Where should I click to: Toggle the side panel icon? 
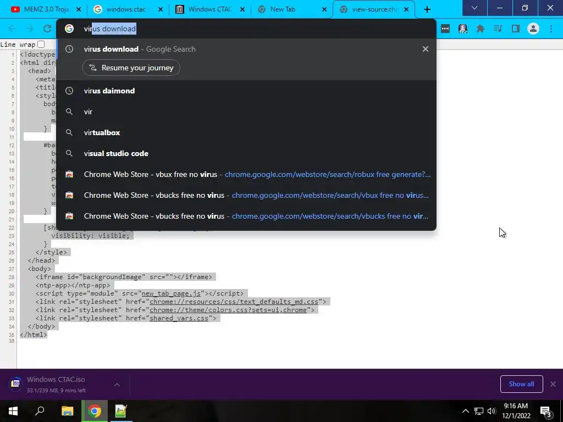pyautogui.click(x=516, y=29)
